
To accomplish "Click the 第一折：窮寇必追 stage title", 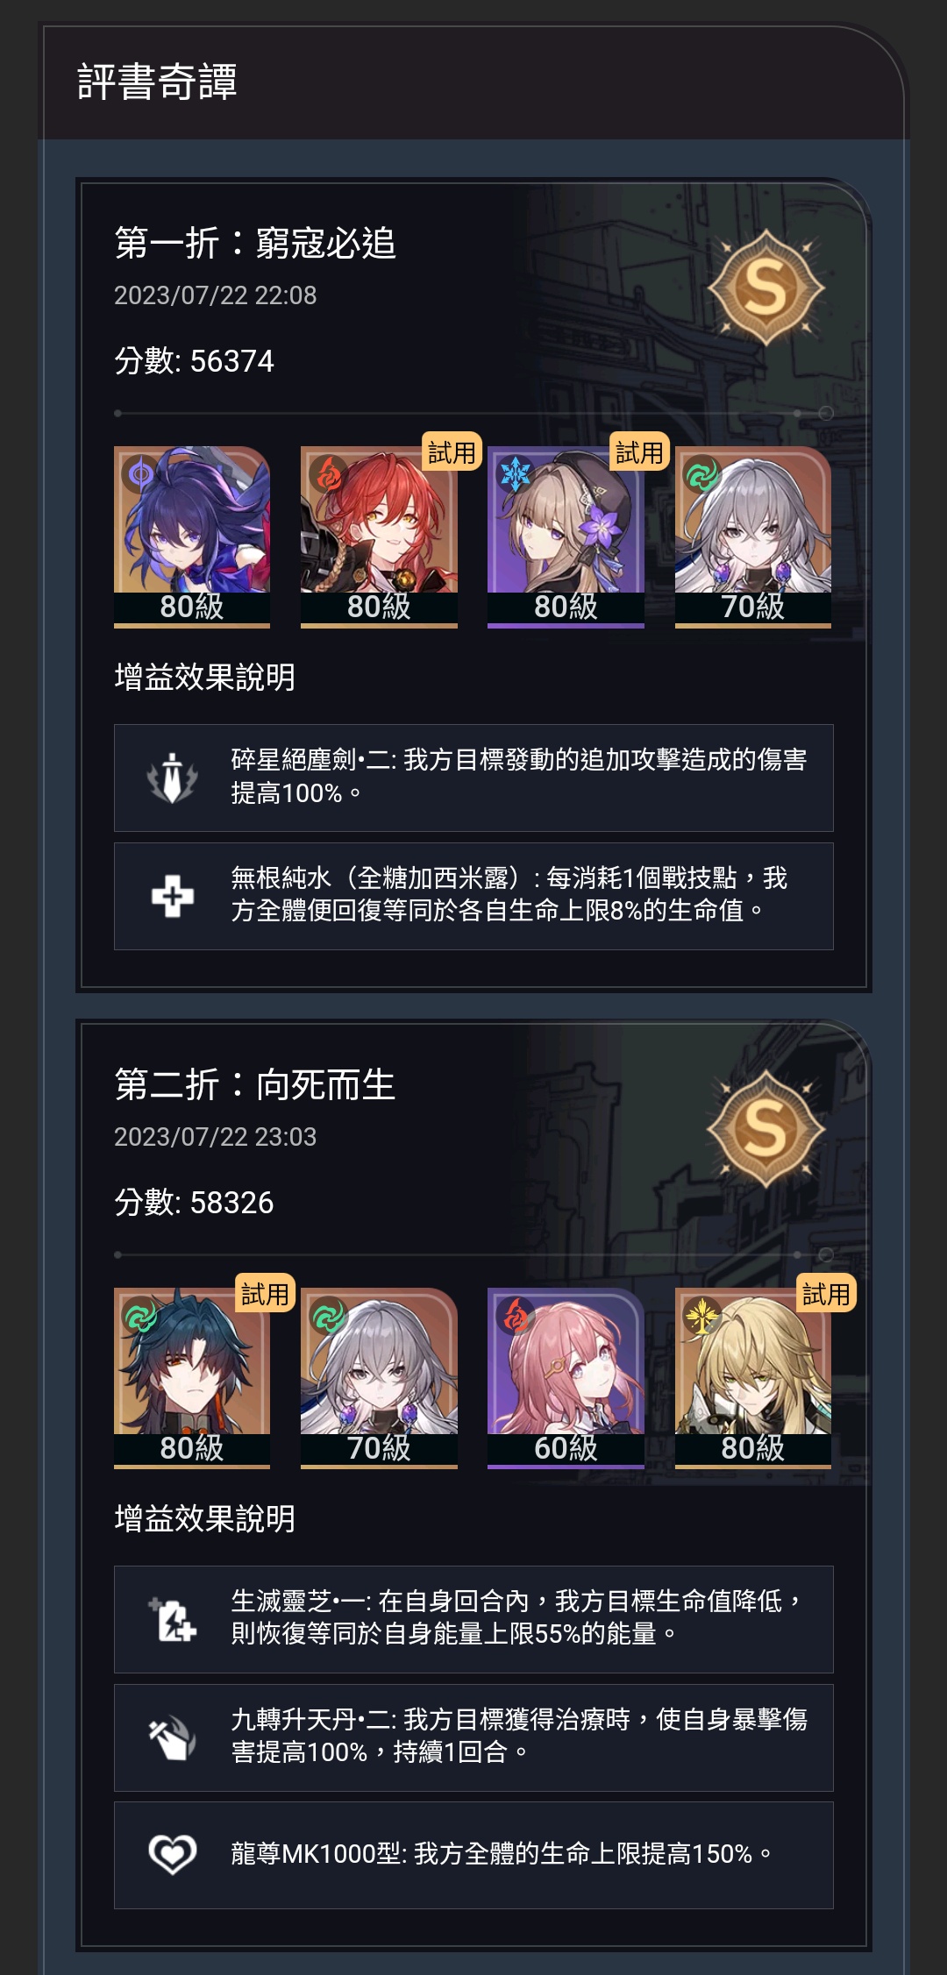I will tap(255, 243).
